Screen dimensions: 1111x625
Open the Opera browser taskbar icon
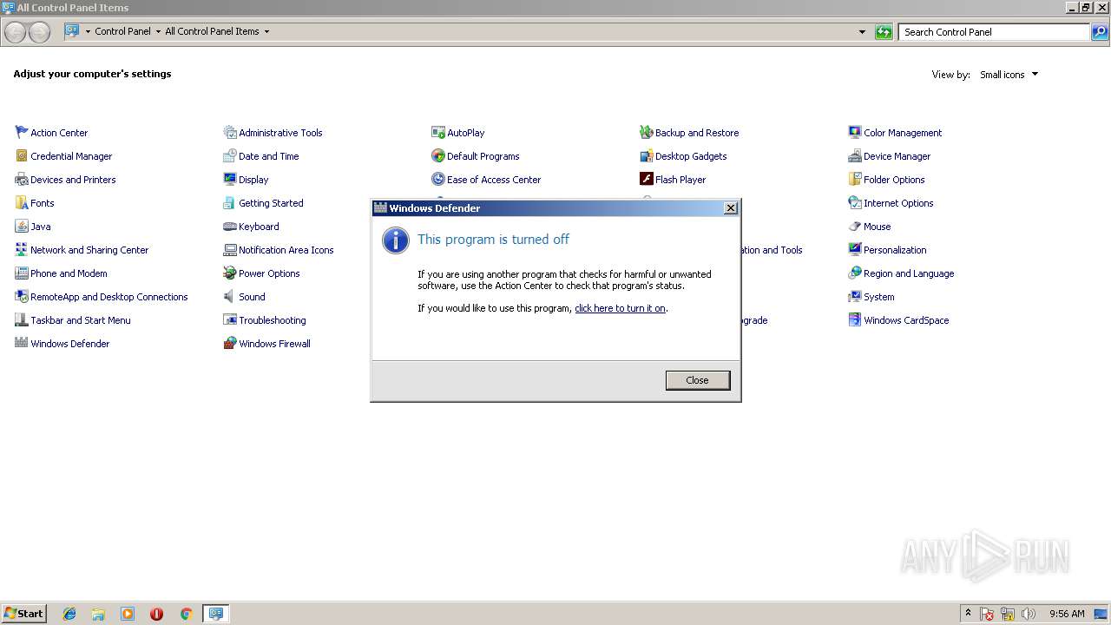pyautogui.click(x=156, y=614)
